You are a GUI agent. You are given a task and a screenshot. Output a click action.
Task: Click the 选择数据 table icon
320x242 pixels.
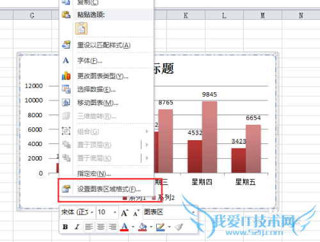coord(66,89)
